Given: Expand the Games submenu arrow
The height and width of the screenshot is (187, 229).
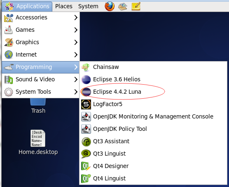Looking at the screenshot, I should pyautogui.click(x=76, y=30).
